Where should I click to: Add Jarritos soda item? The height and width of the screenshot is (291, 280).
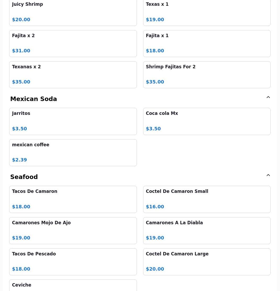coord(73,121)
